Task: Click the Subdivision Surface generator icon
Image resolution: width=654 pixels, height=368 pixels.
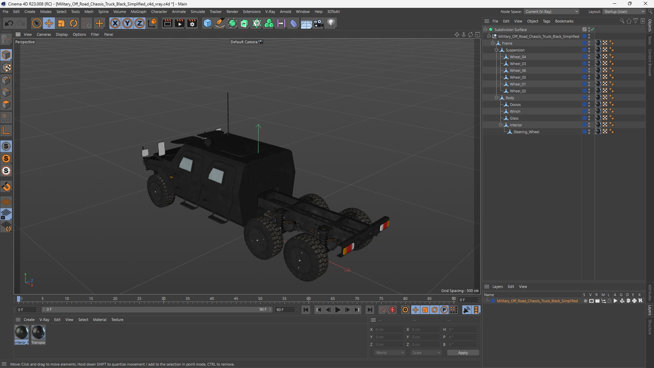Action: (233, 23)
